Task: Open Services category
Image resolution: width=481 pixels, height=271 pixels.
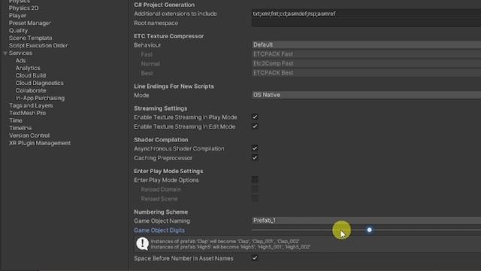Action: (x=20, y=53)
